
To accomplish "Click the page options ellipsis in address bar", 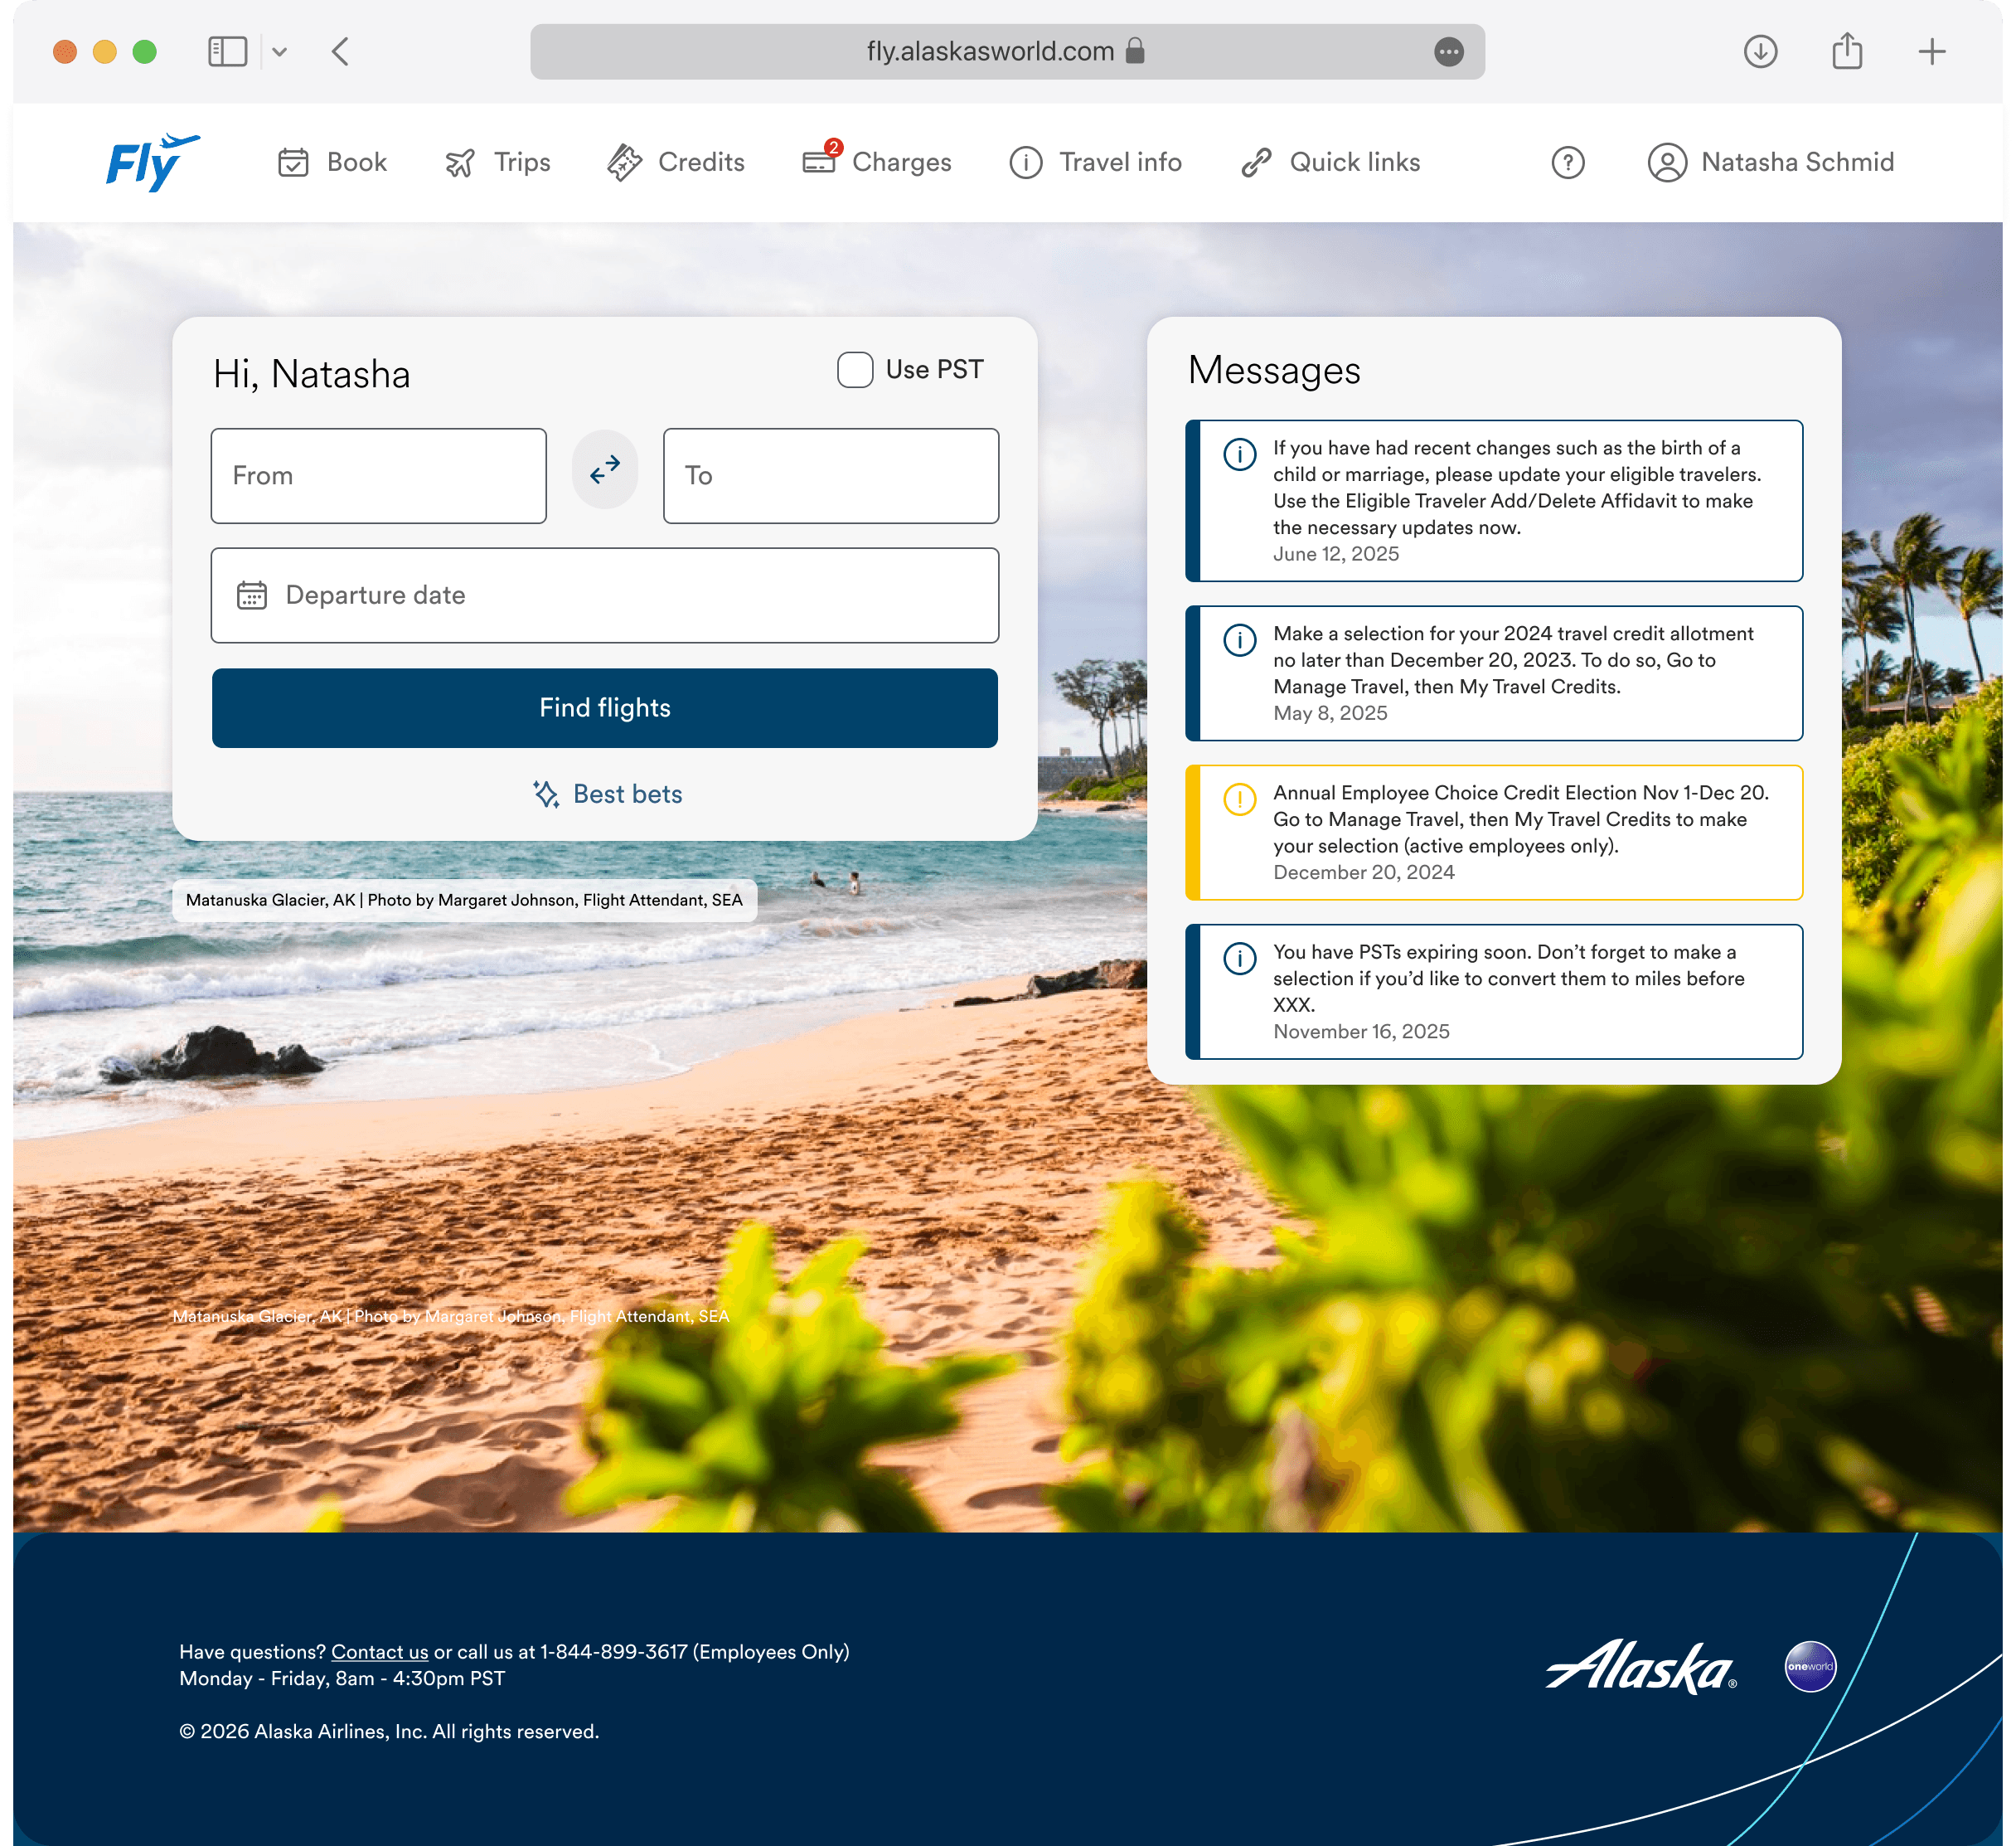I will point(1448,51).
